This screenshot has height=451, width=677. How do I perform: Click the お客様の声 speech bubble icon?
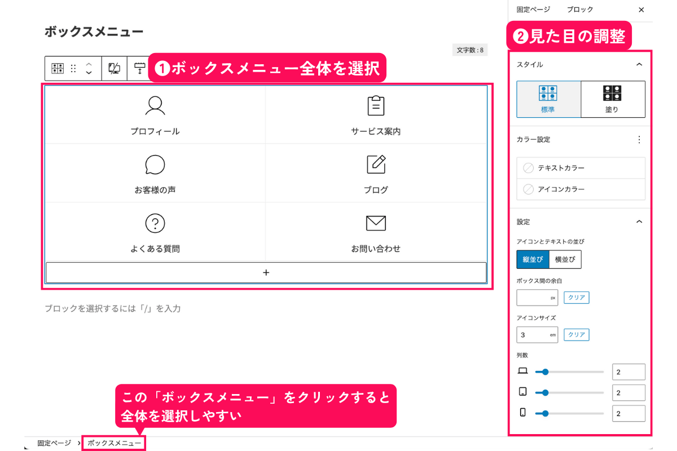(x=155, y=165)
